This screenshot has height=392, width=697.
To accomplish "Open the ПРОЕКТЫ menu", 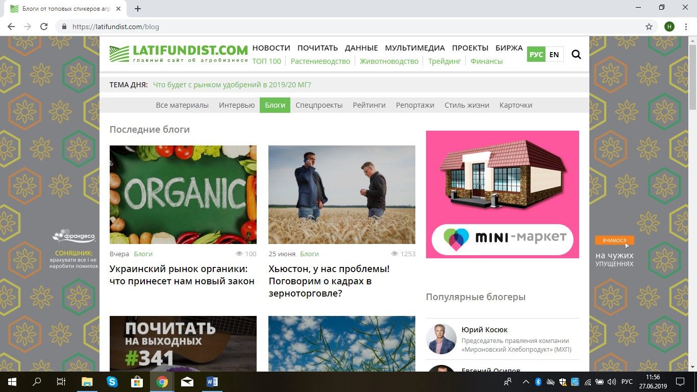I will [470, 48].
